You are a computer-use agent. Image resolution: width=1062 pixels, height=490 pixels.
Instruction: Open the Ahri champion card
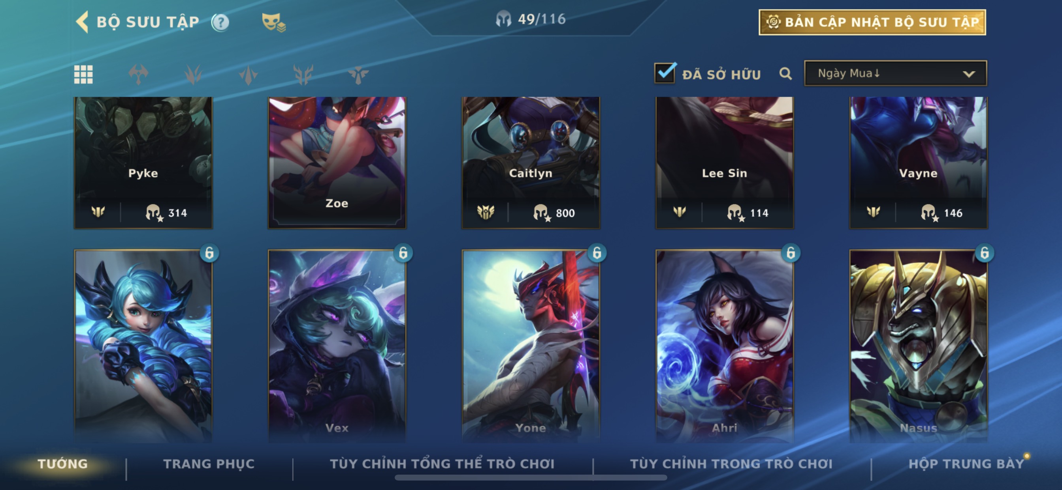tap(724, 346)
